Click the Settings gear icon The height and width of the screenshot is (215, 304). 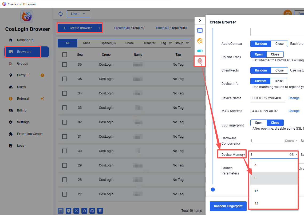point(11,122)
